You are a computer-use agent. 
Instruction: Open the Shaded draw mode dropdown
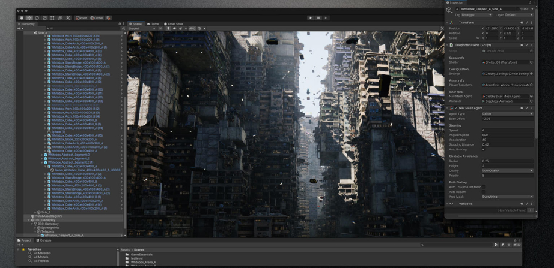click(142, 28)
